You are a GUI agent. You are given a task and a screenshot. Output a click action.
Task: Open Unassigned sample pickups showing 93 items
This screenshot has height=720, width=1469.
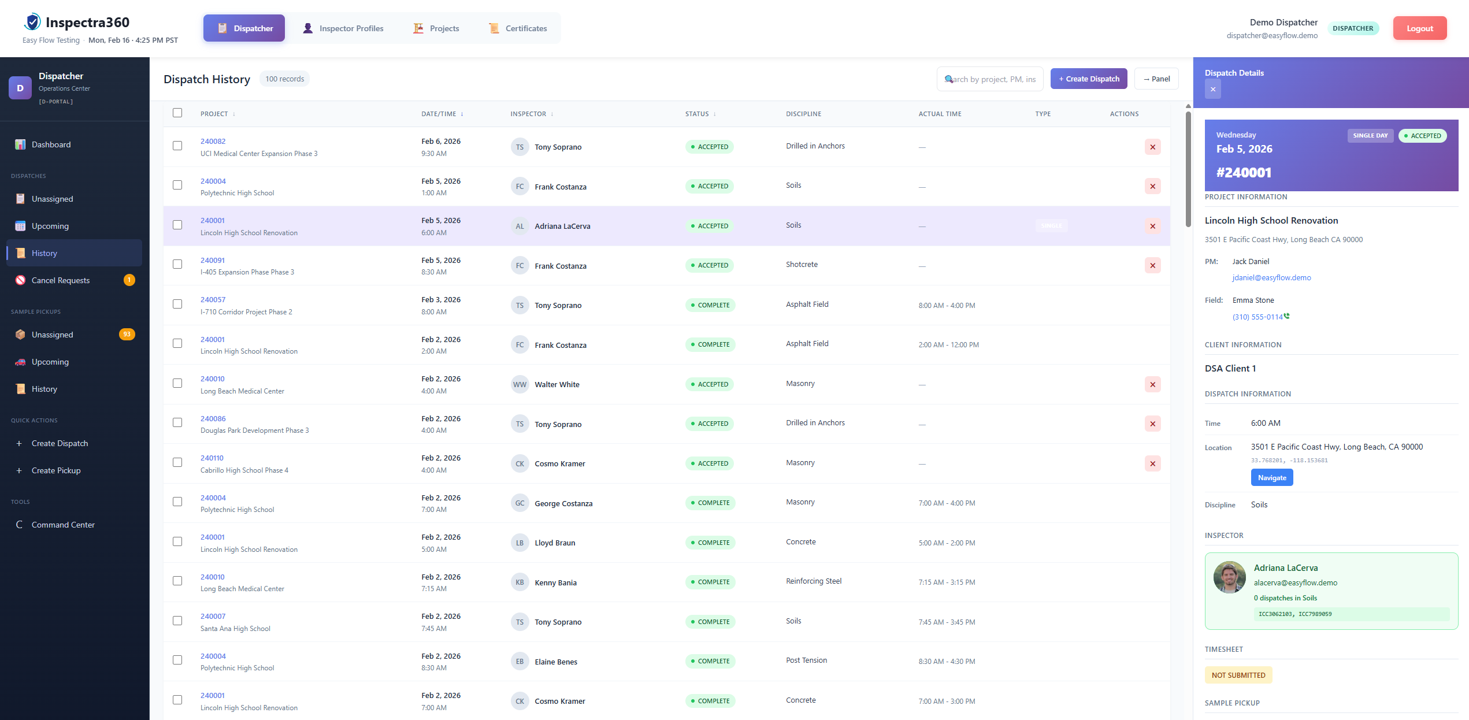[x=53, y=334]
